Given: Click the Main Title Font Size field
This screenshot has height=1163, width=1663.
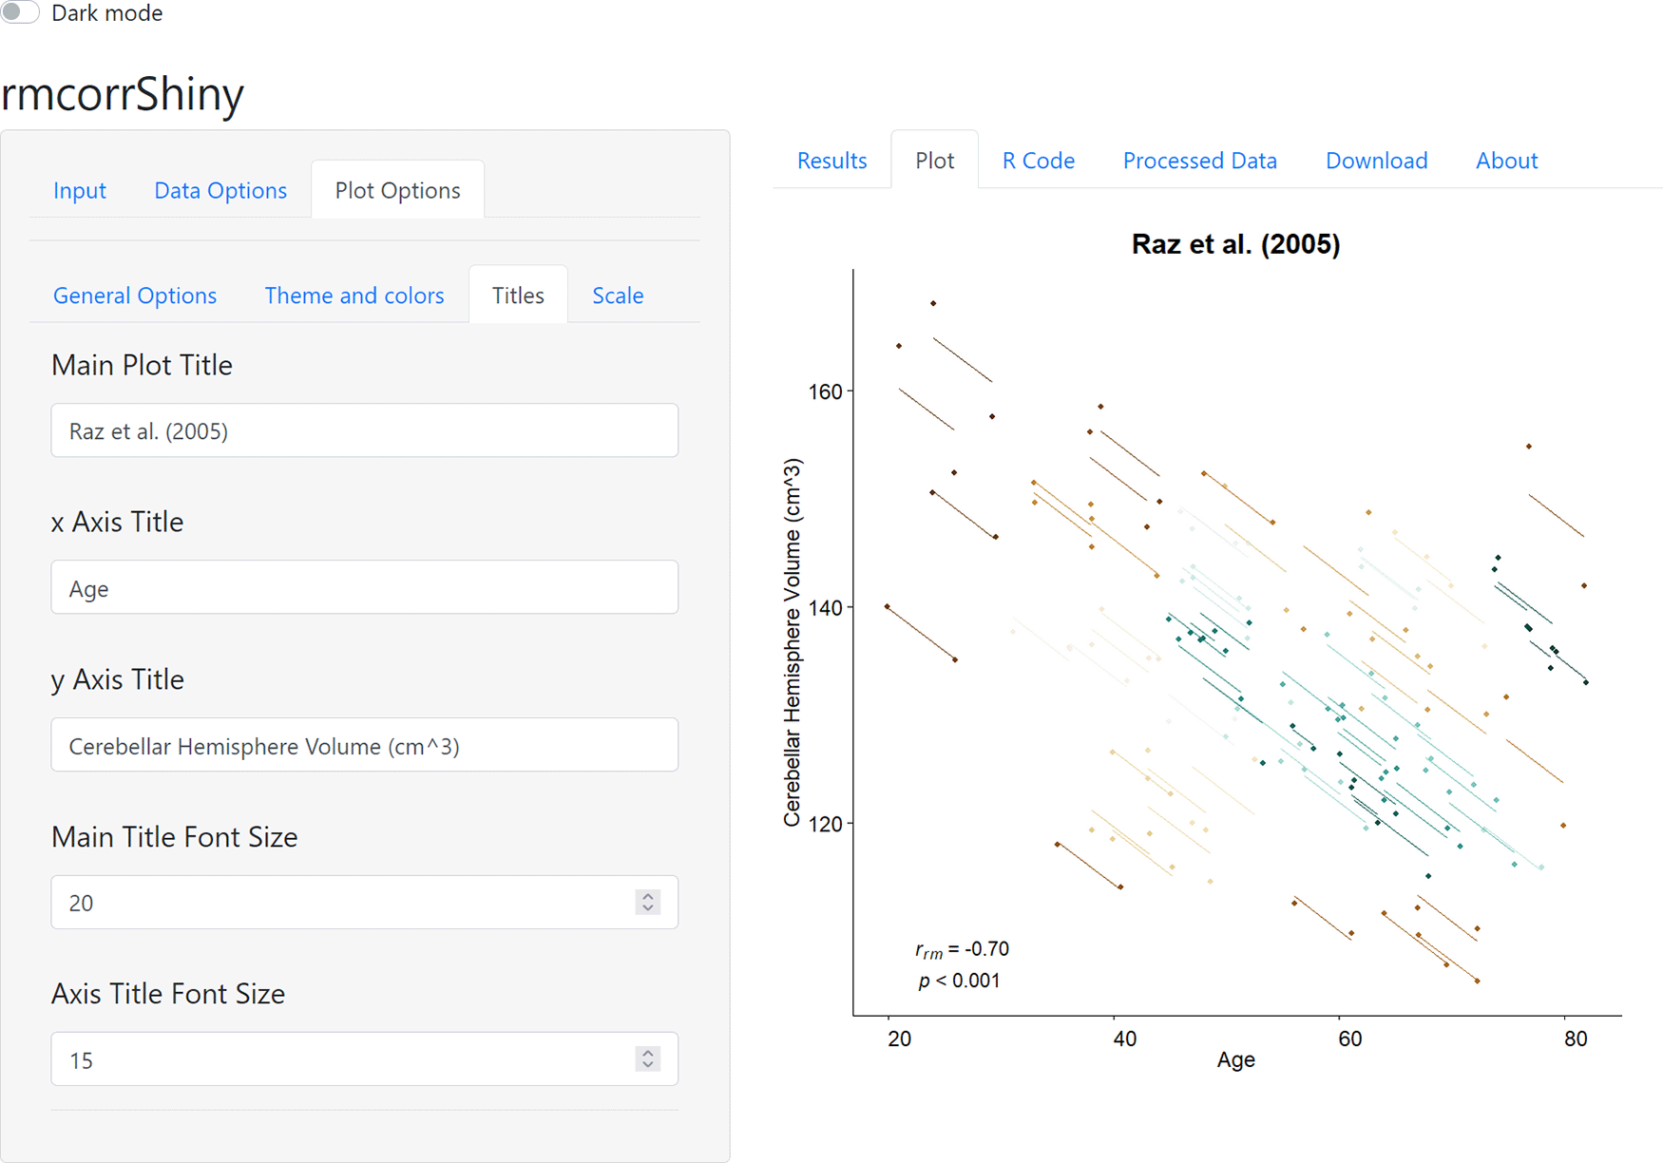Looking at the screenshot, I should click(342, 903).
